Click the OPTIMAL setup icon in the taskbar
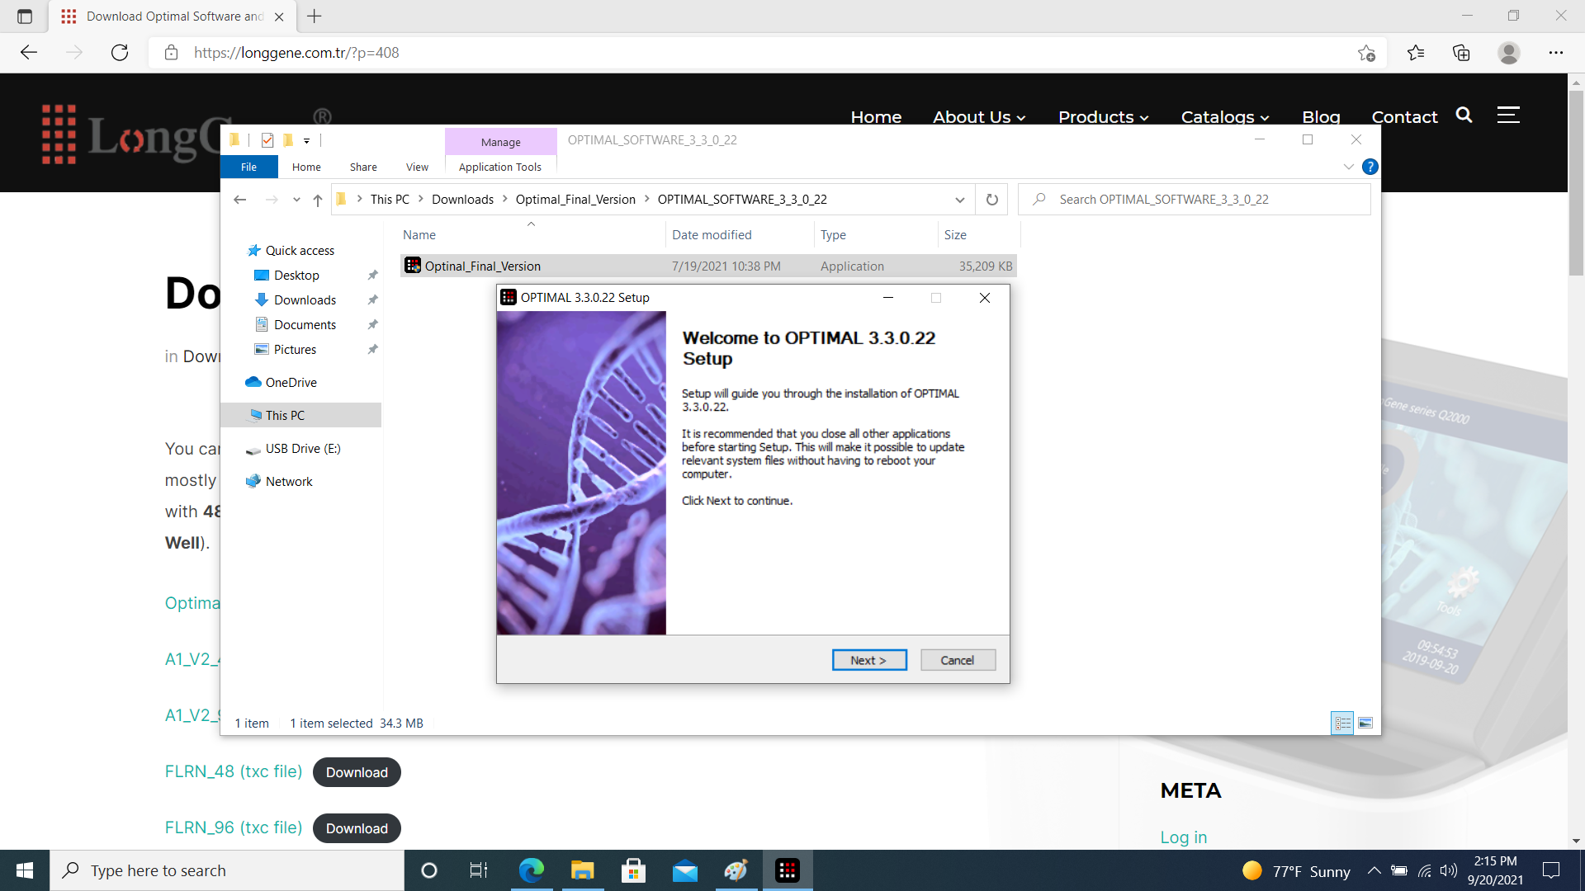Viewport: 1585px width, 891px height. click(x=788, y=870)
